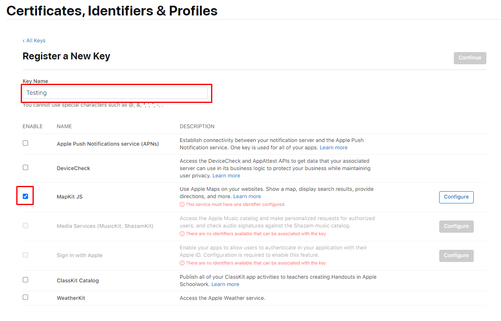Click the Media Services disabled checkbox
Image resolution: width=501 pixels, height=321 pixels.
(26, 225)
